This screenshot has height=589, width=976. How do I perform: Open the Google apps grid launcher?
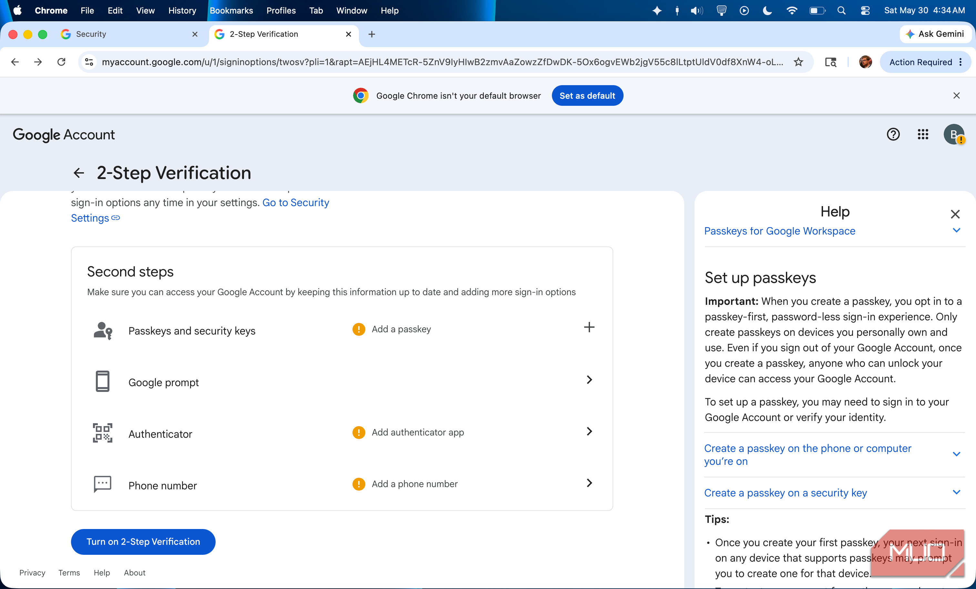(922, 135)
